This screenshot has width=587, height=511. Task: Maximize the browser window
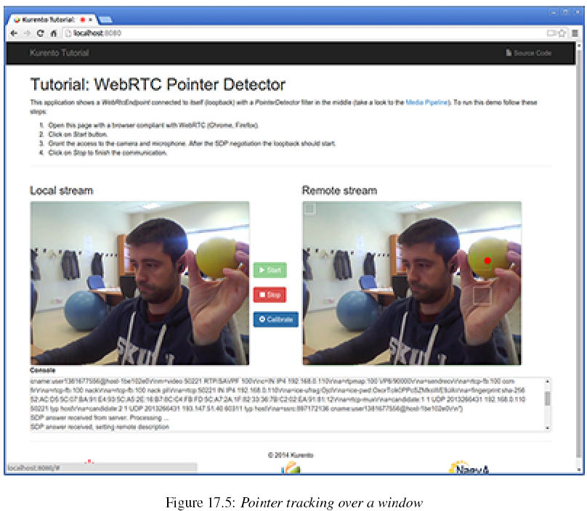coord(566,12)
